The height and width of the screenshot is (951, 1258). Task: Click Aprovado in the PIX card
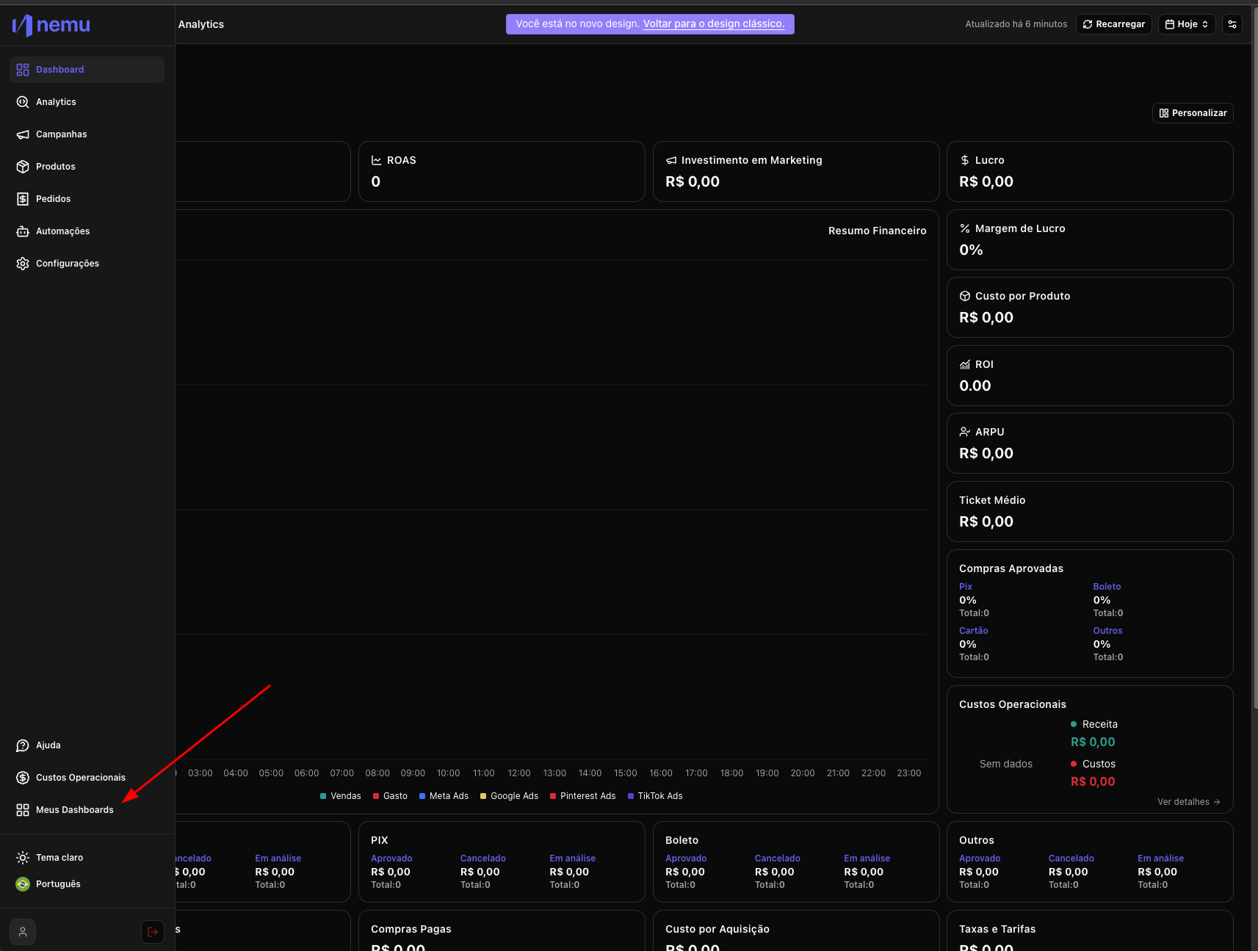391,858
